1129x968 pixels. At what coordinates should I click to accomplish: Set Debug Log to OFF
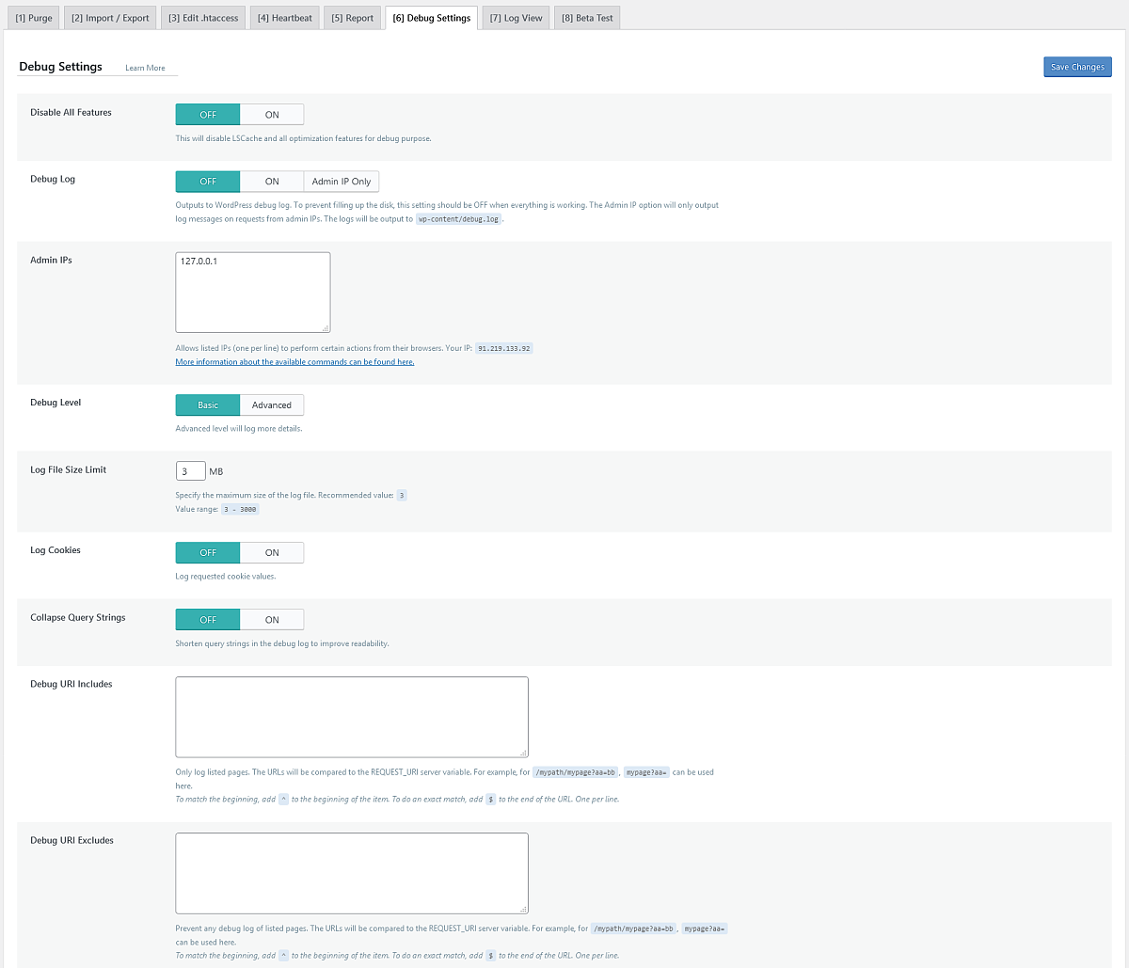pos(208,182)
